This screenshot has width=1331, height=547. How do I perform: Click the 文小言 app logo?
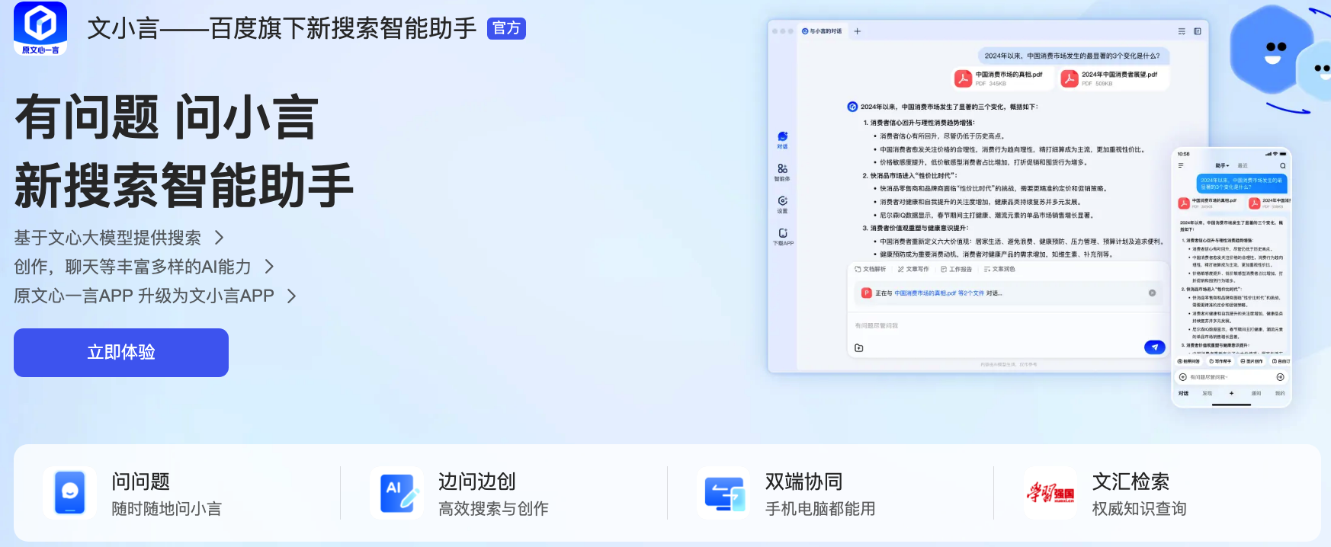tap(40, 28)
